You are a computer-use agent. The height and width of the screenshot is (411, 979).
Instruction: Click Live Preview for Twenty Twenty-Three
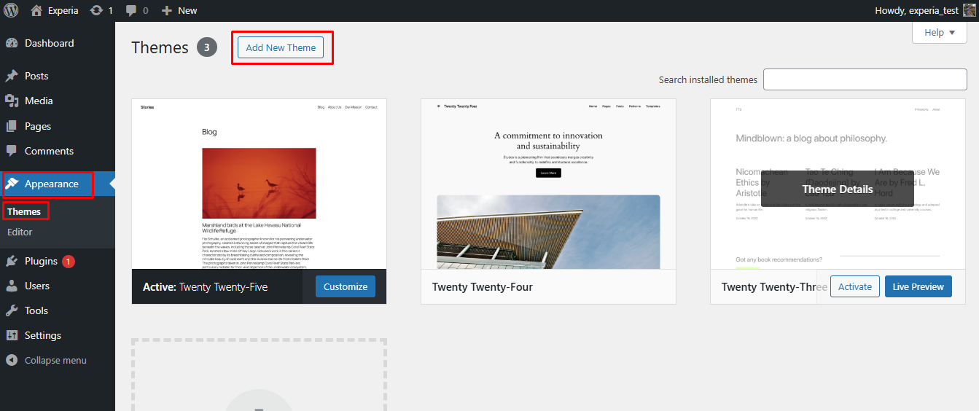tap(918, 286)
